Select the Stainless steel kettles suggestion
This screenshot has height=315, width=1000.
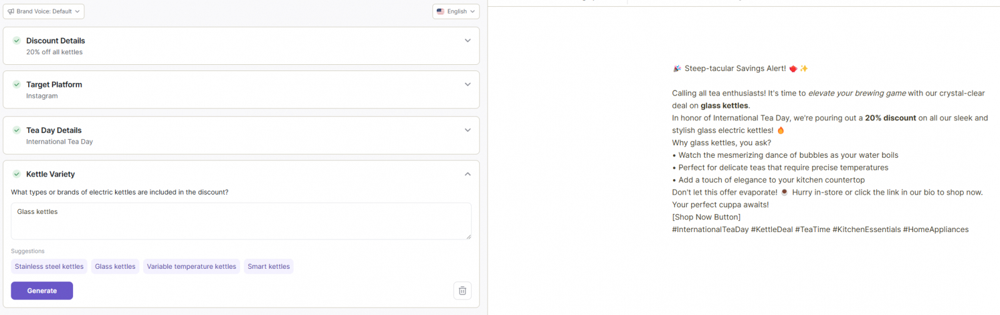(x=49, y=266)
